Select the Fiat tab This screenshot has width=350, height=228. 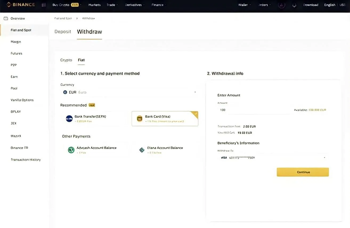(x=81, y=60)
